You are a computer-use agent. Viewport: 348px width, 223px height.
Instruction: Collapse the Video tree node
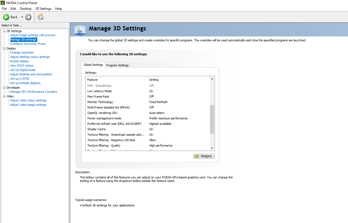tap(4, 96)
